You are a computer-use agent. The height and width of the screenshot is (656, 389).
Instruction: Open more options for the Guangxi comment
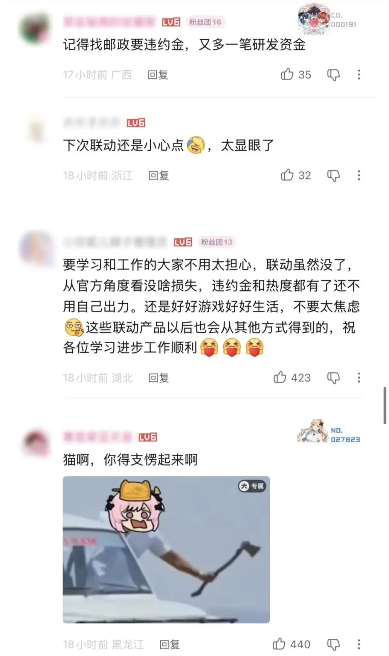point(359,75)
